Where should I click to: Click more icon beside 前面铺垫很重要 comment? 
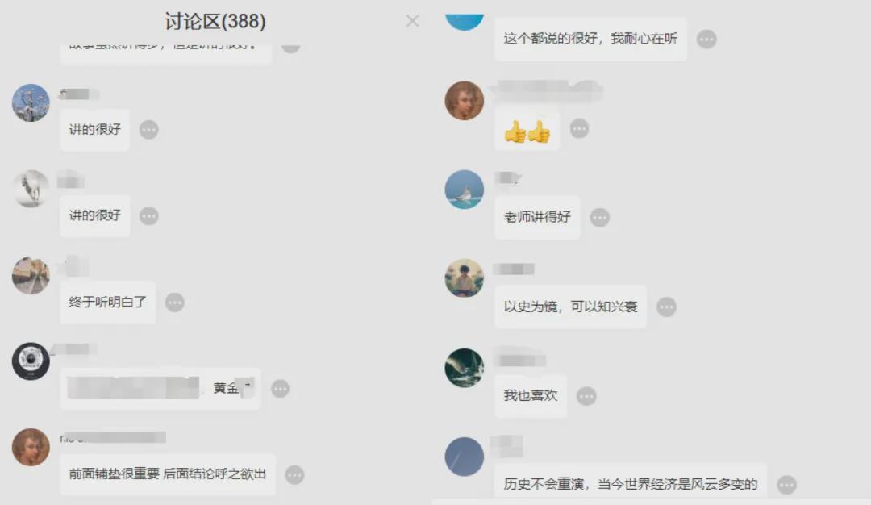point(294,475)
